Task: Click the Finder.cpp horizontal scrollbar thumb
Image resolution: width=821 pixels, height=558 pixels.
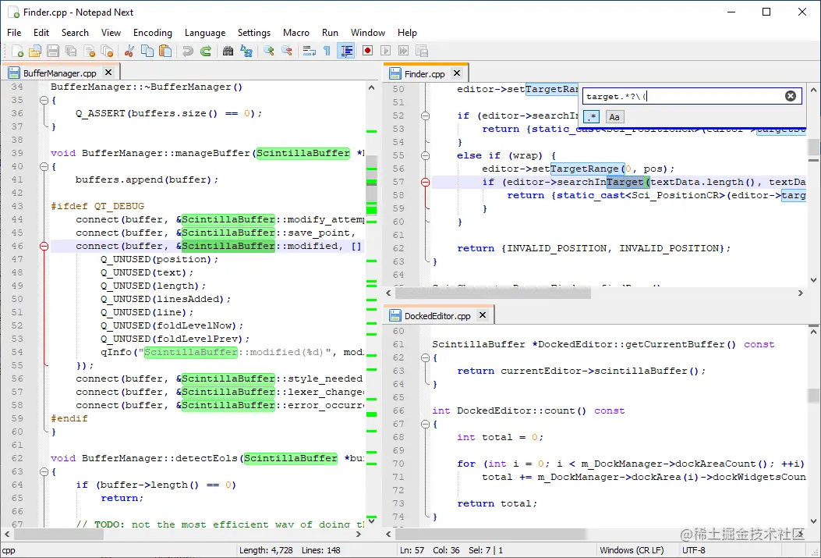Action: click(493, 293)
